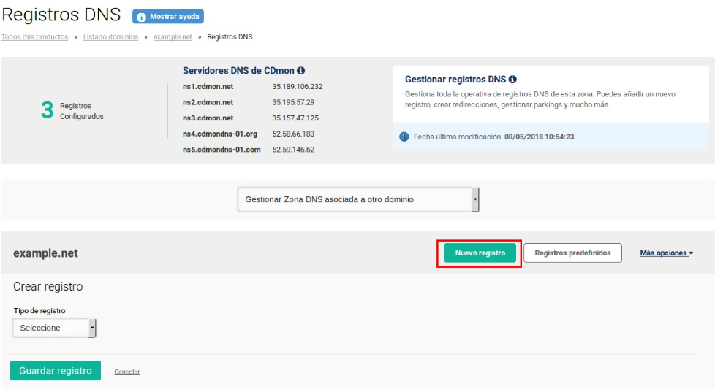This screenshot has width=715, height=392.
Task: Click the Registros predefinidos button
Action: 572,253
